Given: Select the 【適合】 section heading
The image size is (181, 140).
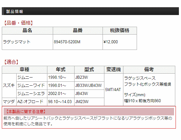Looking at the screenshot, I should 11,62.
